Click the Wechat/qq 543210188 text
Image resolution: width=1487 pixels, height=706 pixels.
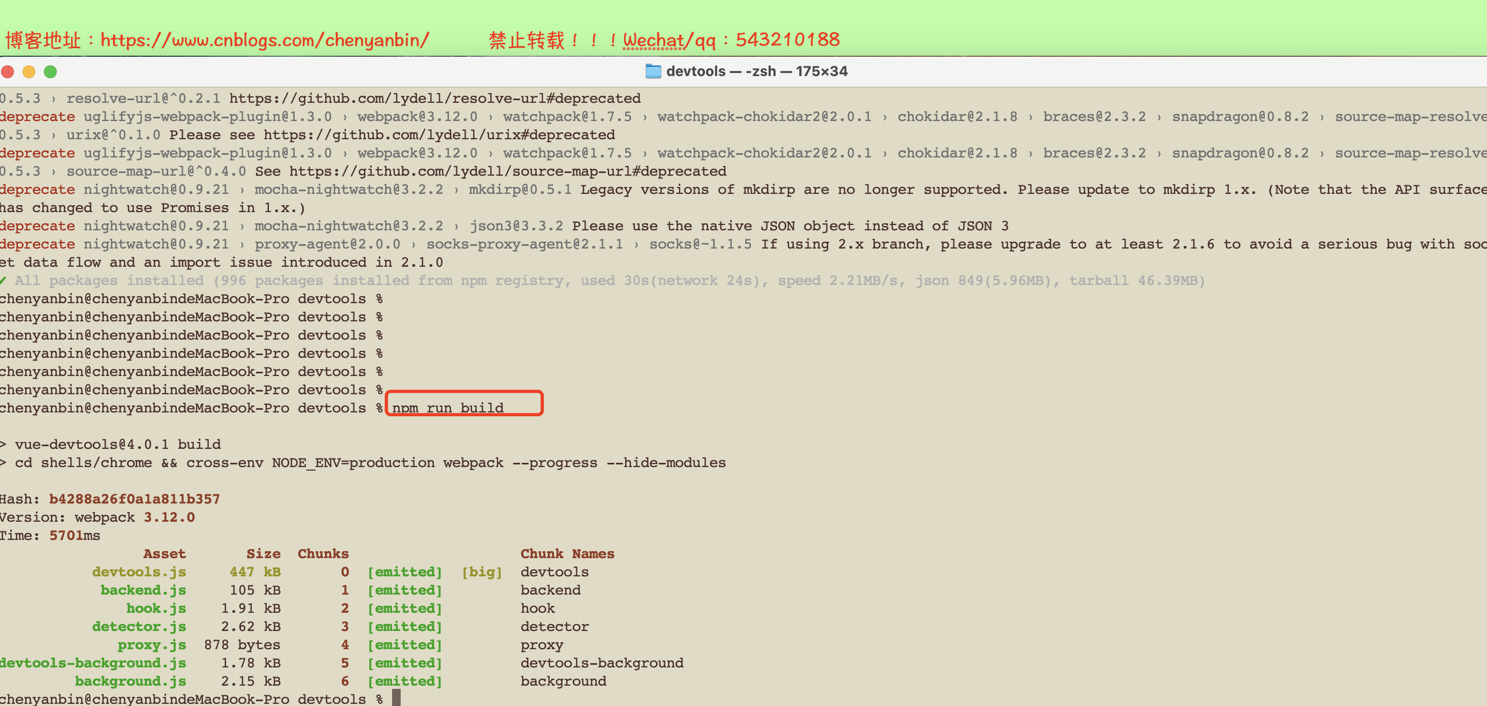(731, 40)
